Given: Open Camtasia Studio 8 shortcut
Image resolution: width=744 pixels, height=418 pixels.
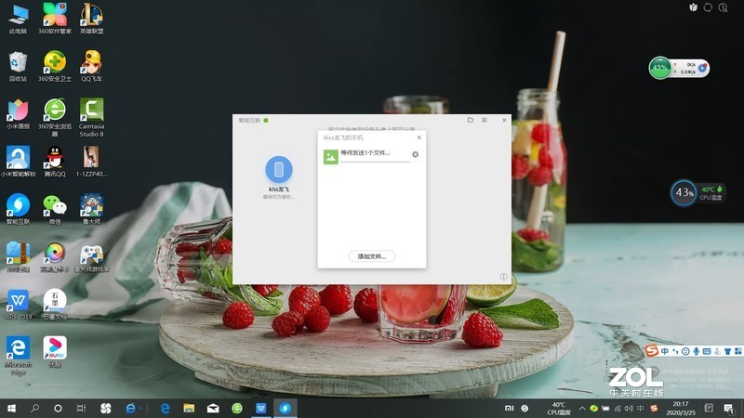Looking at the screenshot, I should 91,118.
